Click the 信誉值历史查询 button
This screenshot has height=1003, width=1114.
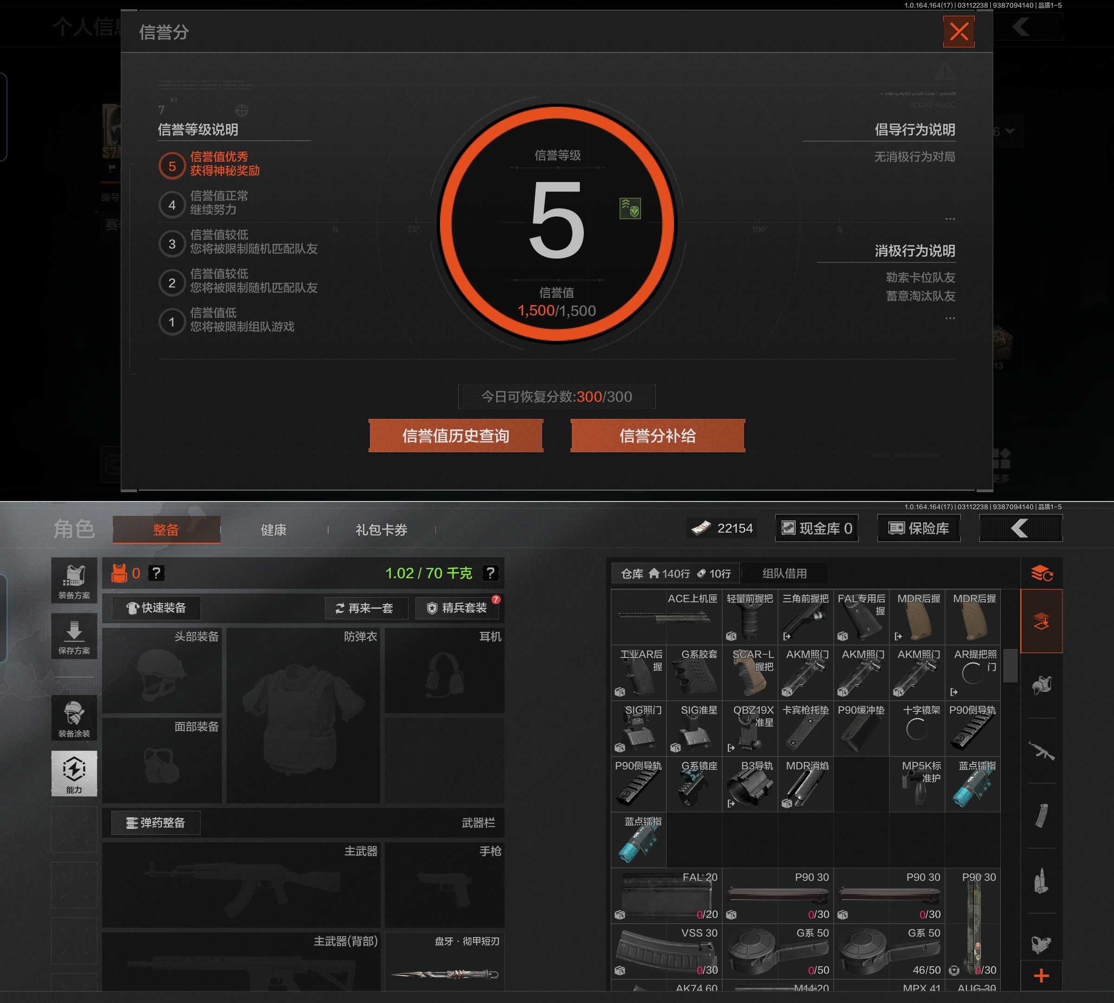456,436
